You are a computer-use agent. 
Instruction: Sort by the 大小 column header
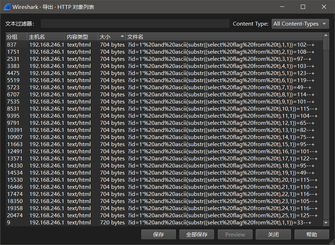(112, 37)
